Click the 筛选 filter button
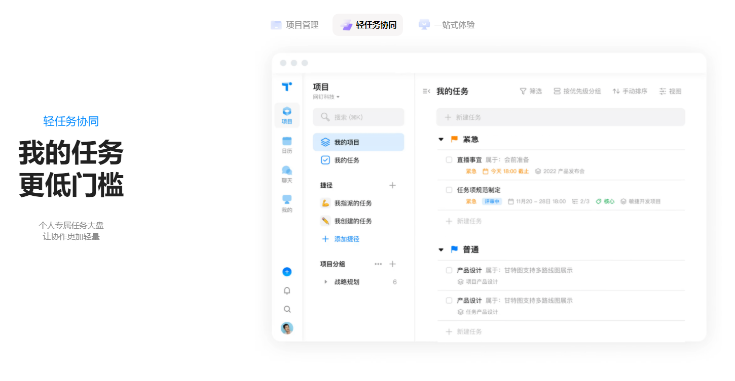 (x=531, y=91)
